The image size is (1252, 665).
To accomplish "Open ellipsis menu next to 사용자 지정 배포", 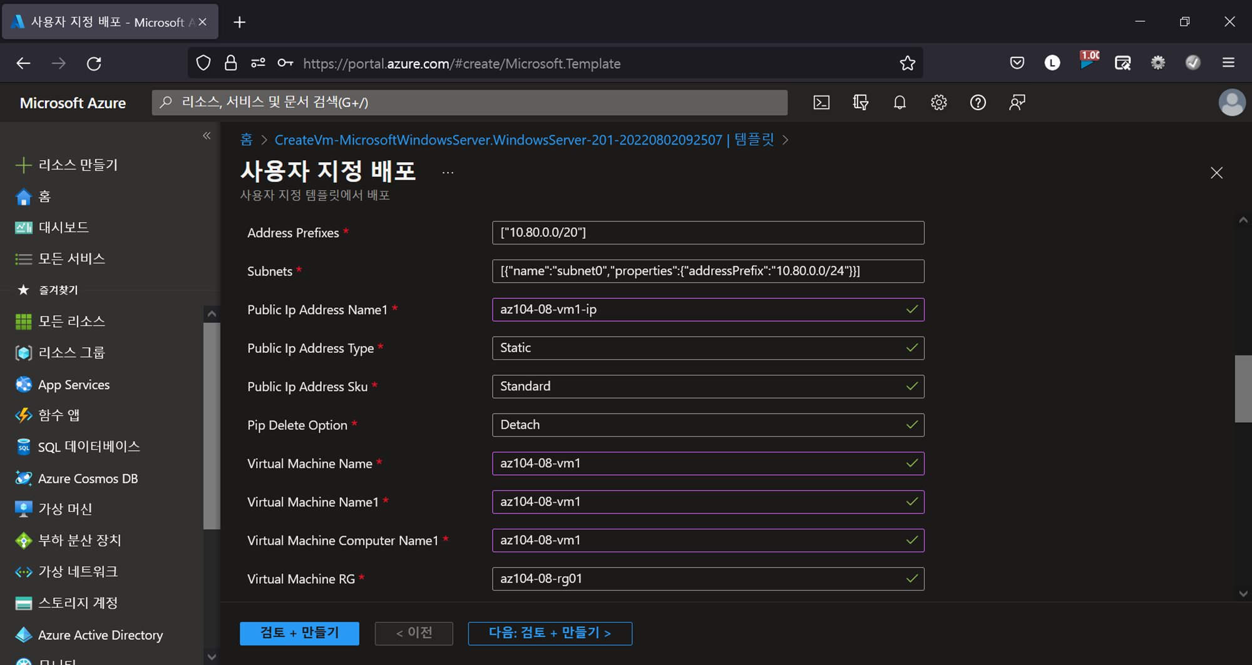I will (x=448, y=173).
